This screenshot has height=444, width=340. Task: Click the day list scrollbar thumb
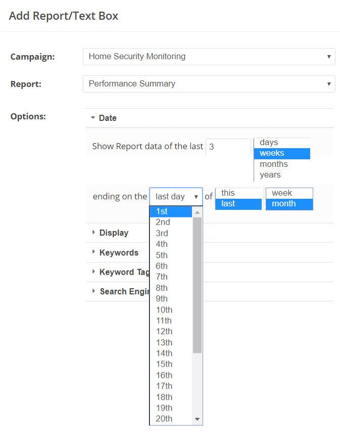coord(197,283)
